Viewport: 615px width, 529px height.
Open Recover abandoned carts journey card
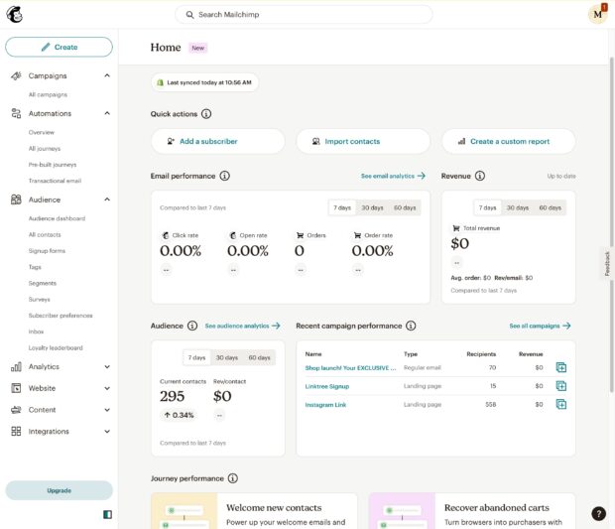pyautogui.click(x=472, y=511)
